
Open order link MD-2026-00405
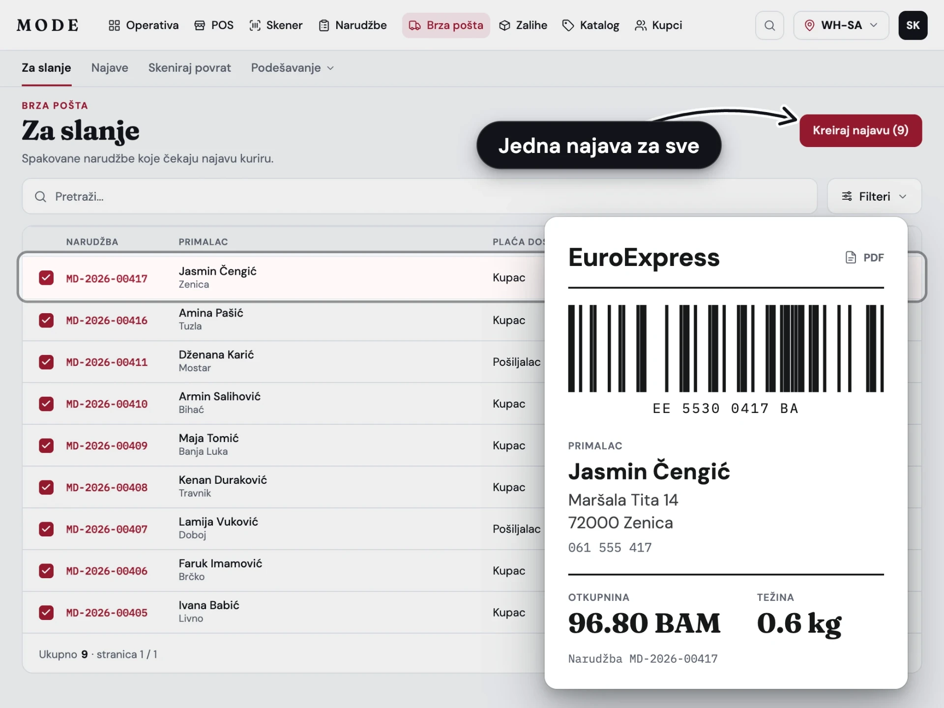tap(107, 613)
